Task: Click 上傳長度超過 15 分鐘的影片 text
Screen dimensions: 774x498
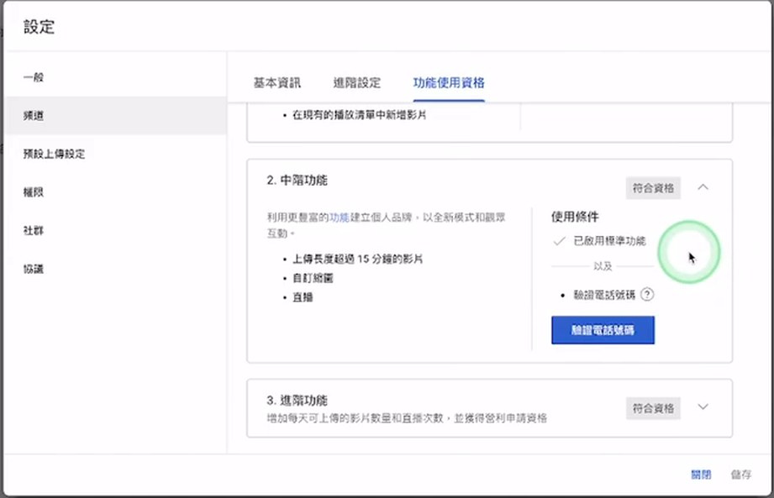Action: coord(358,259)
